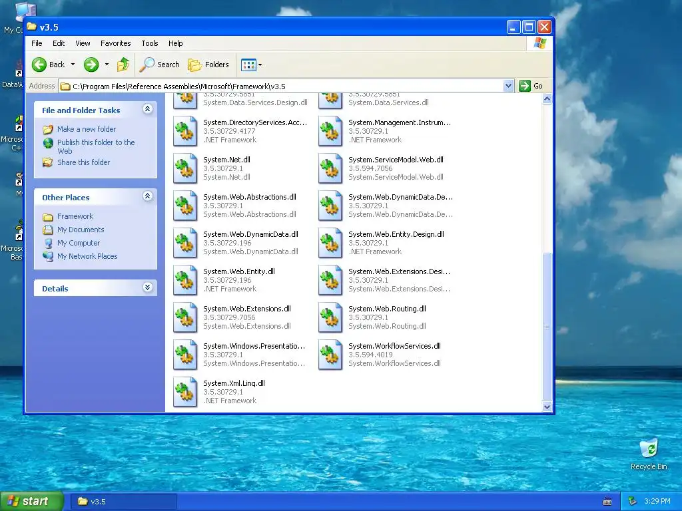Select the System.Web.Abstractions.dll icon

pos(185,206)
